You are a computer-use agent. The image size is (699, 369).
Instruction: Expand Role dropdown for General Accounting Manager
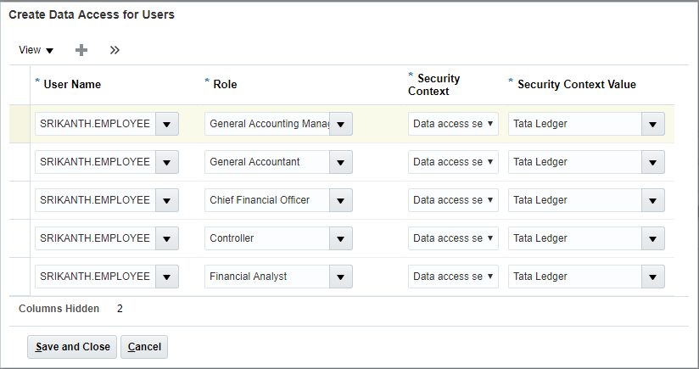[x=340, y=124]
